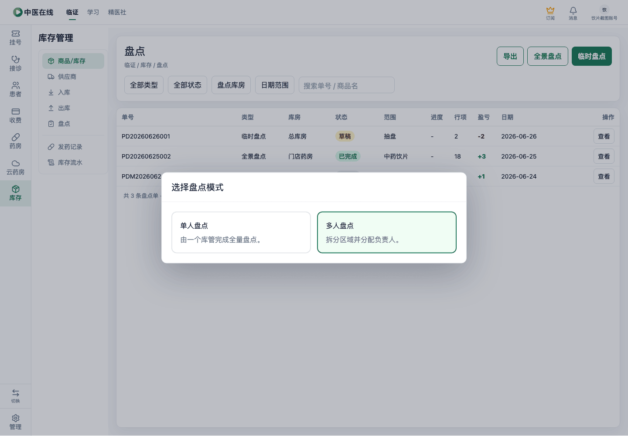The width and height of the screenshot is (628, 436).
Task: Open the 饮片截图账号 account avatar
Action: 604,10
